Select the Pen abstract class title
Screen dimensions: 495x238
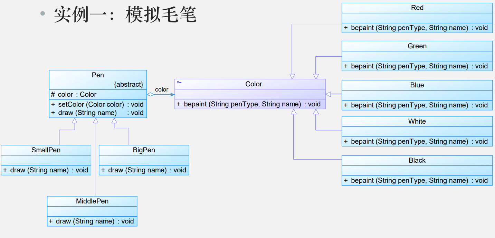point(98,75)
